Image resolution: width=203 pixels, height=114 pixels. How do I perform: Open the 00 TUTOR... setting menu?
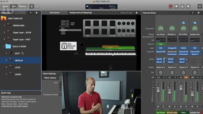pos(183,35)
